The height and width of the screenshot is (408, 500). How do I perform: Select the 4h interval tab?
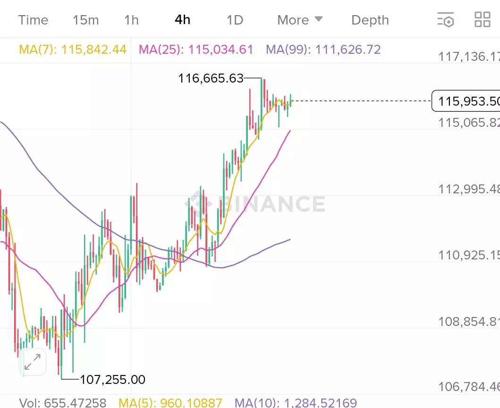pos(182,20)
